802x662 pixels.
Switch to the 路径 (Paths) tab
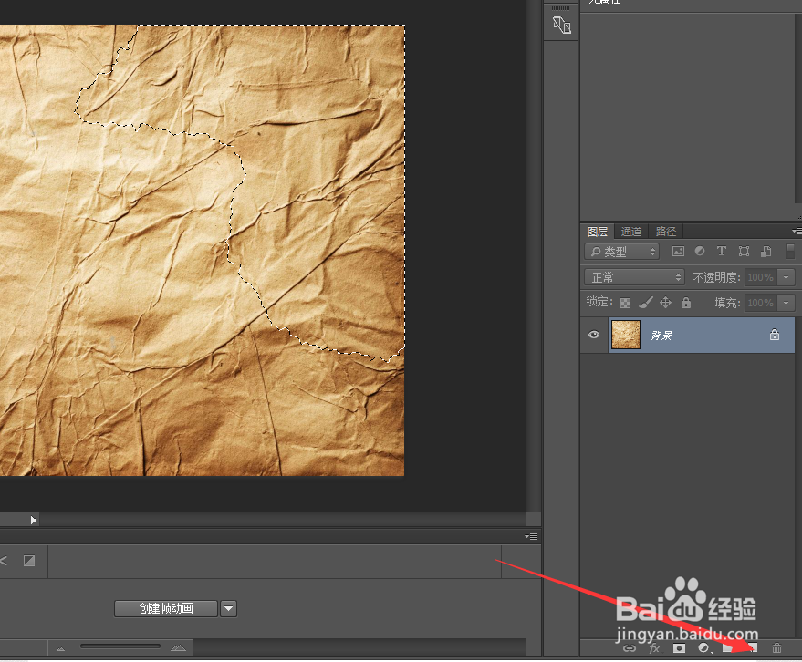point(665,232)
